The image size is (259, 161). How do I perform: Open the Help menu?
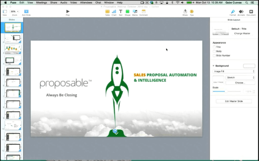120,2
